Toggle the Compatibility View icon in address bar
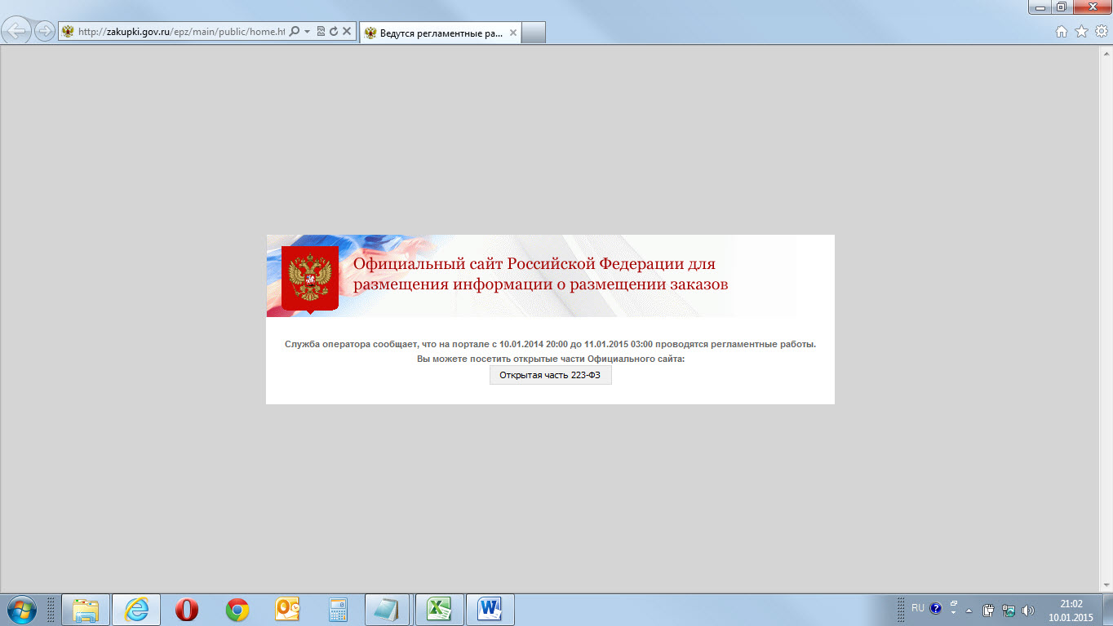The height and width of the screenshot is (626, 1113). click(x=321, y=32)
